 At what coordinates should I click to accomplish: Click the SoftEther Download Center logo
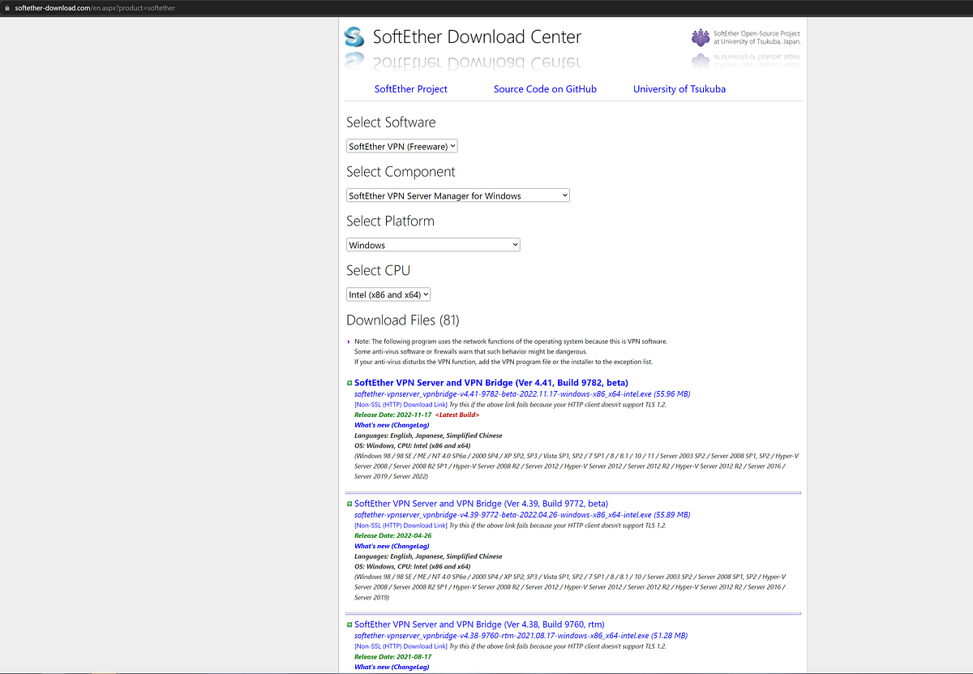click(354, 36)
